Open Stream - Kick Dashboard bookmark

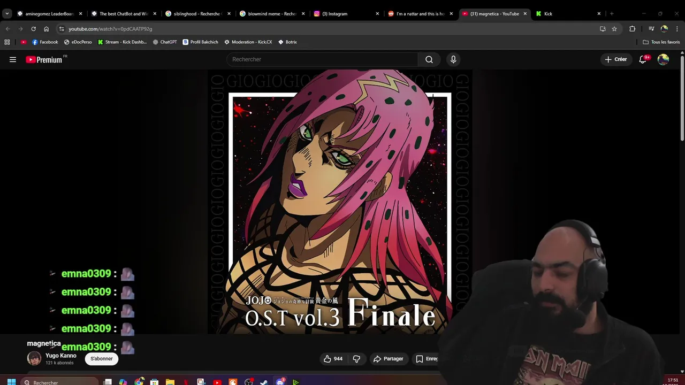(x=122, y=42)
